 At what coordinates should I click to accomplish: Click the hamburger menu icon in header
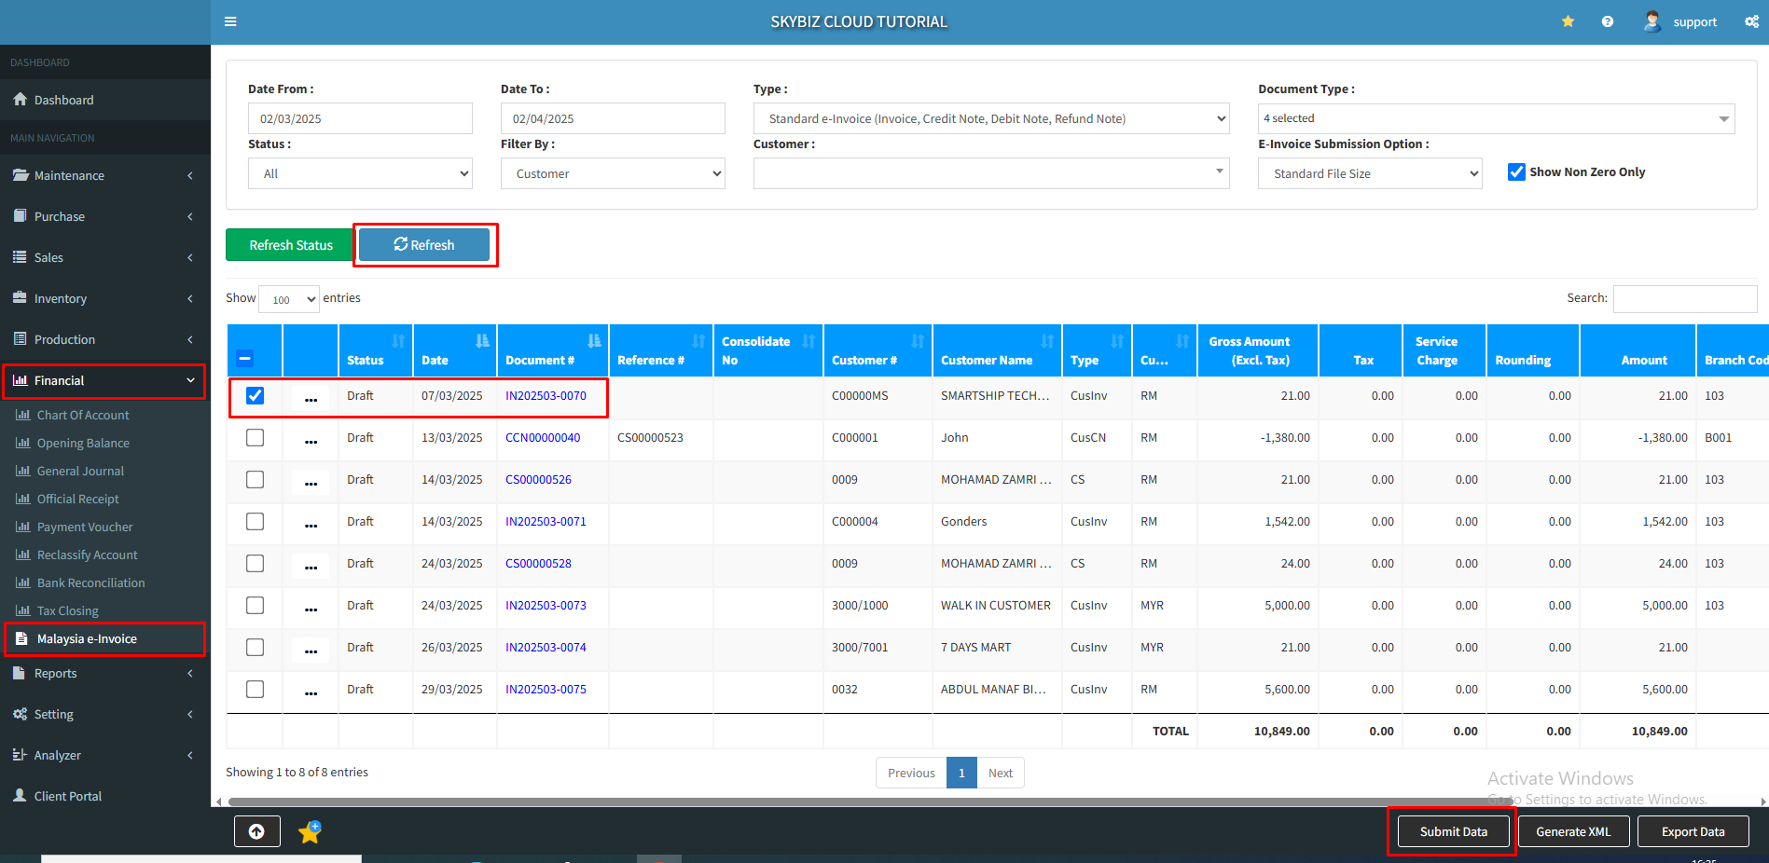click(x=230, y=21)
